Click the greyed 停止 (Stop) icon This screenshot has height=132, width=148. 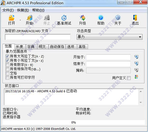click(x=47, y=18)
